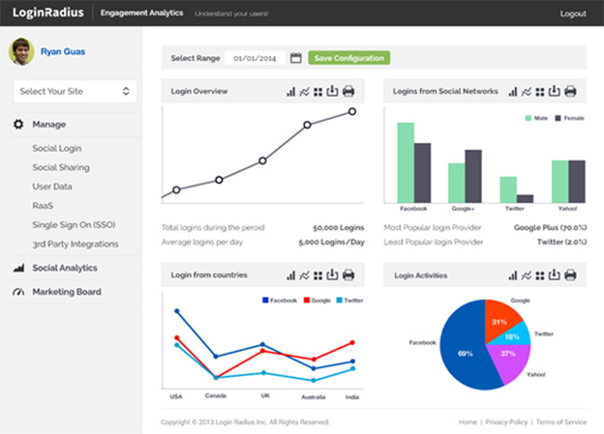The width and height of the screenshot is (604, 434).
Task: Click the Social Analytics chart icon
Action: coord(18,268)
